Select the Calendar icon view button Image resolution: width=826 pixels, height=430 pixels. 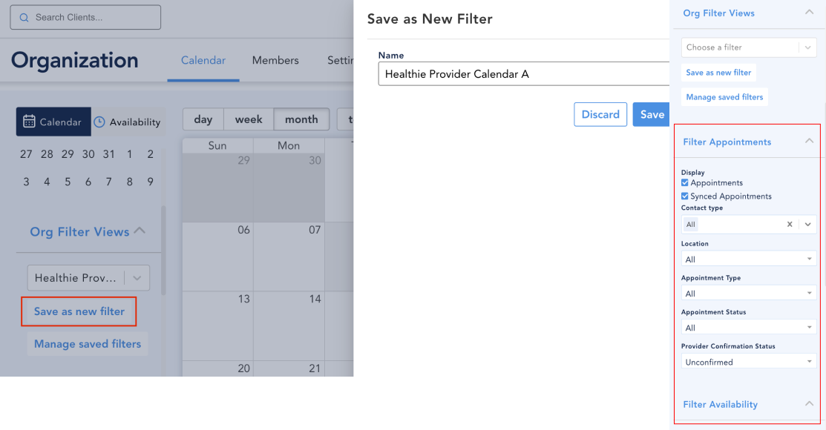[x=53, y=122]
